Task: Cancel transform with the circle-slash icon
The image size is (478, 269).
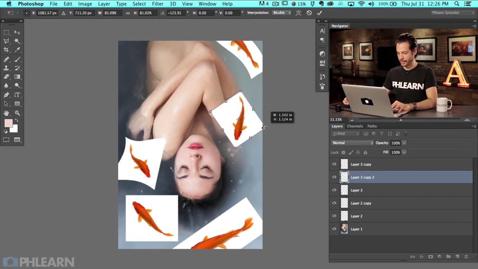Action: click(x=309, y=13)
